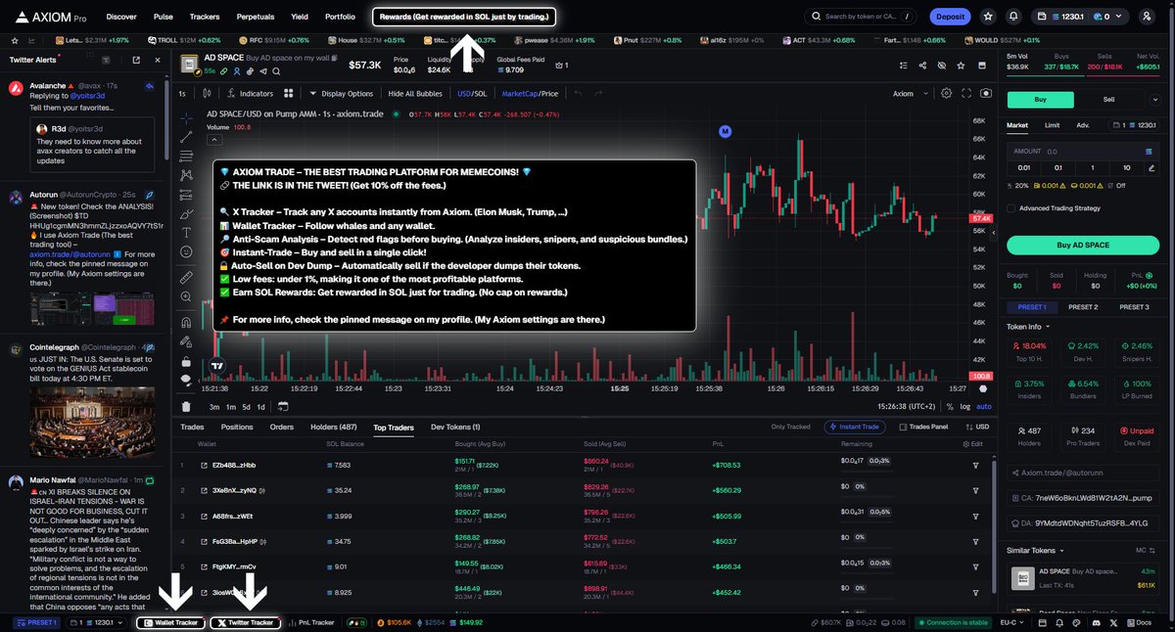Open the PnL Tracker button
Image resolution: width=1175 pixels, height=632 pixels.
[x=310, y=622]
